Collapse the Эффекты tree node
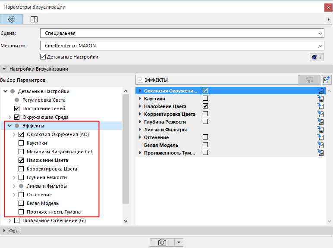 [x=9, y=126]
